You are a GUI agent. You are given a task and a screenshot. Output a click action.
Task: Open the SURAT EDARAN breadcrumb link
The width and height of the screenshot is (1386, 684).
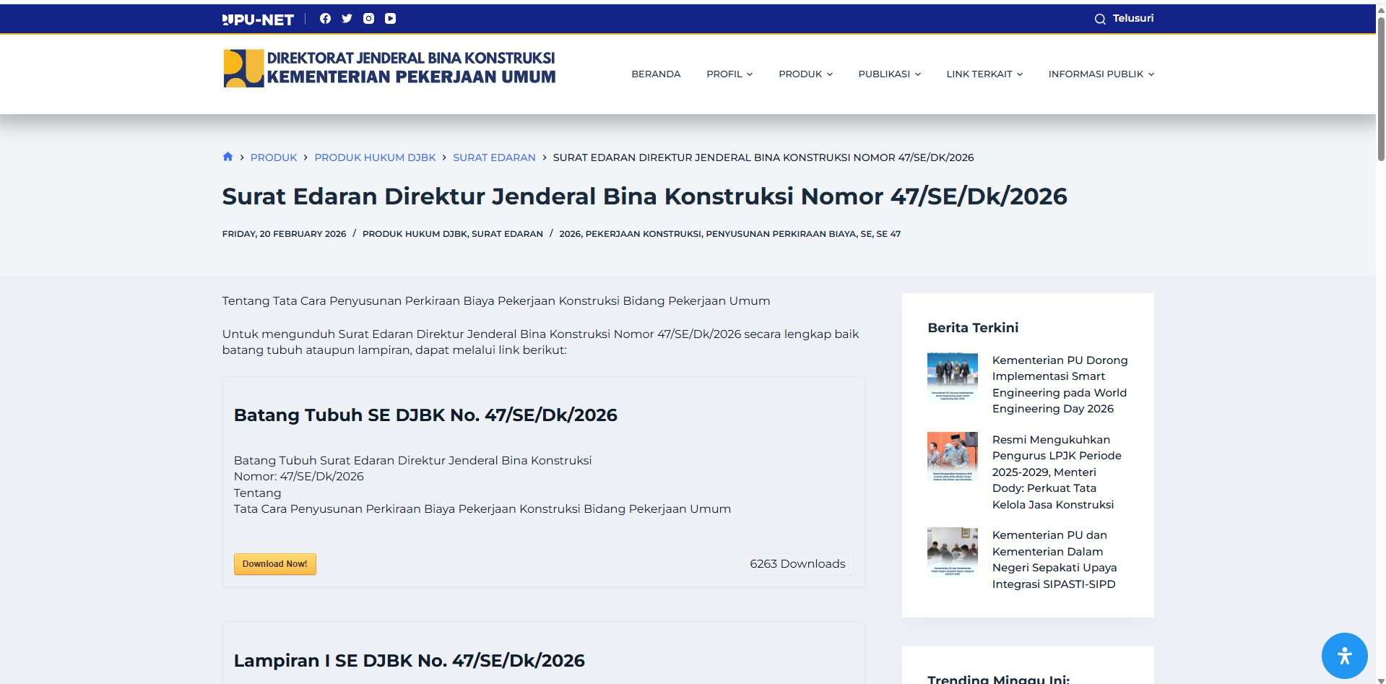(x=494, y=157)
